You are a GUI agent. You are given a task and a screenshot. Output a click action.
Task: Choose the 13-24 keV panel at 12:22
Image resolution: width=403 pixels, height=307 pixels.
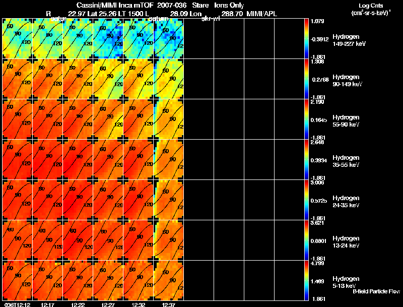coord(78,240)
